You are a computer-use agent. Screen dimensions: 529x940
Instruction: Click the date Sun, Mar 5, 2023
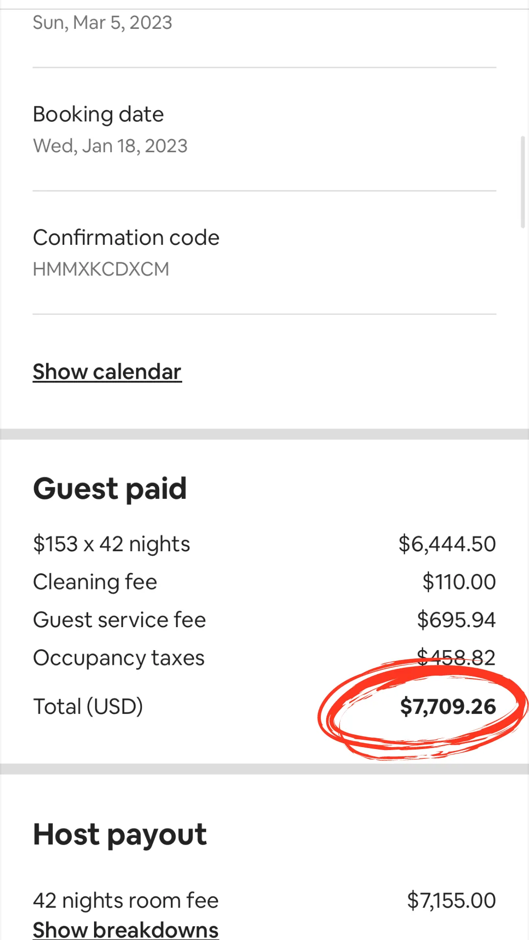pos(102,23)
